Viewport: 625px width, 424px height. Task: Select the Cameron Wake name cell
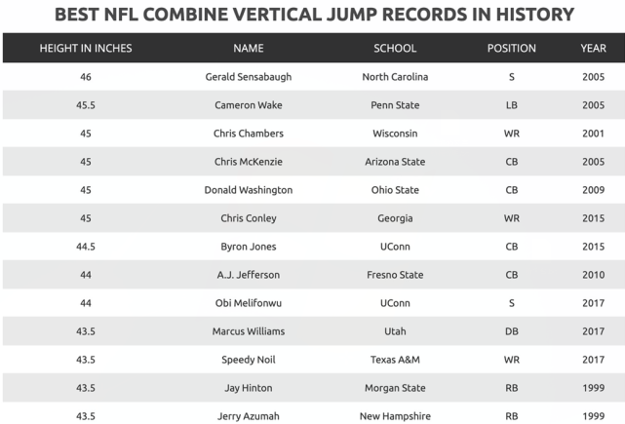249,105
